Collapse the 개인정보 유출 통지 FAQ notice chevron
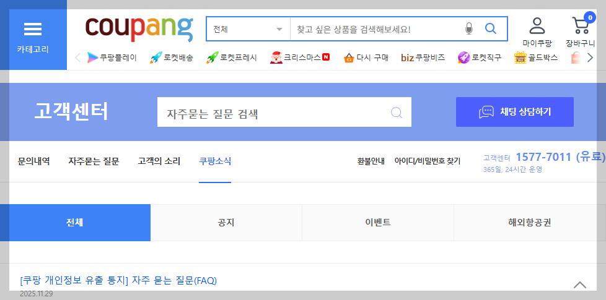The image size is (606, 300). click(580, 285)
